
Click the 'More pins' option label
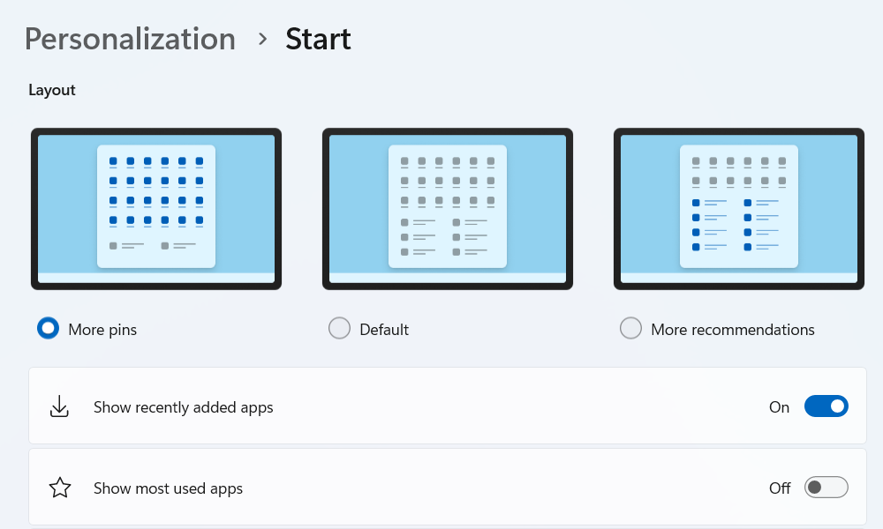pos(102,330)
